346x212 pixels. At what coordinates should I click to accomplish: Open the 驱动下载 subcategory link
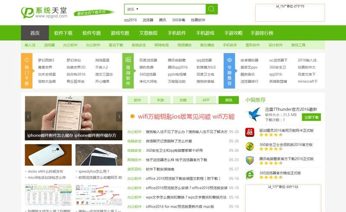click(x=116, y=45)
